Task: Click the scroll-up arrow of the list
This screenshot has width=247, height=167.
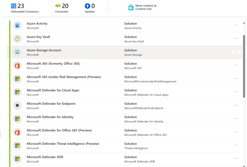Action: click(x=244, y=23)
